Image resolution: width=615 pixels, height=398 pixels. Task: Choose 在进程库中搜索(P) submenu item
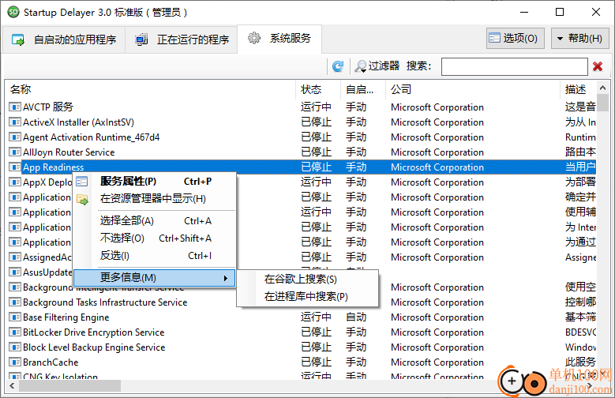click(x=308, y=297)
